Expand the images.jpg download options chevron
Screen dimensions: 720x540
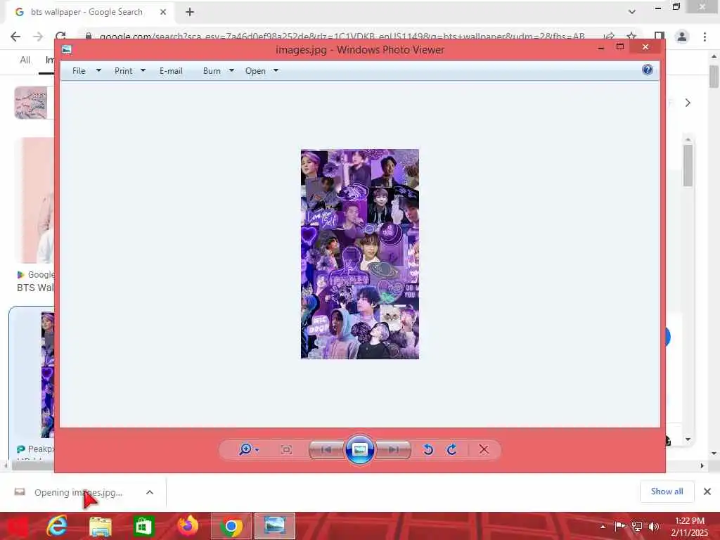point(150,492)
